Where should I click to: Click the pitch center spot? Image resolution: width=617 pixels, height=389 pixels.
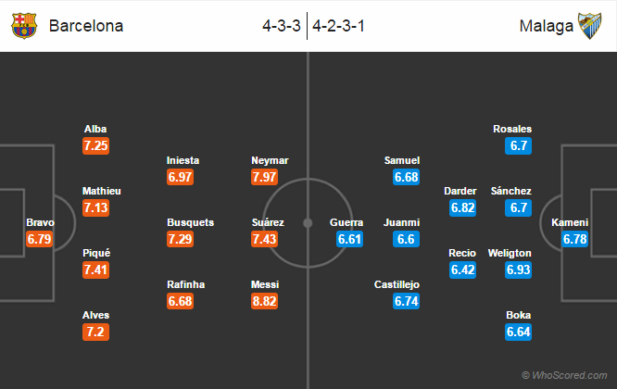pyautogui.click(x=308, y=223)
